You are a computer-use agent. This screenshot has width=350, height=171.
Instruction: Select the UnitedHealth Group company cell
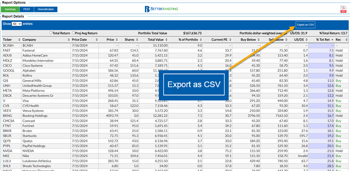click(46, 85)
